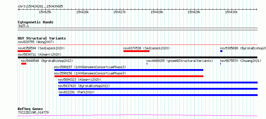
Task: Click the chr3:150424261..150430685 coordinate text
Action: 40,7
